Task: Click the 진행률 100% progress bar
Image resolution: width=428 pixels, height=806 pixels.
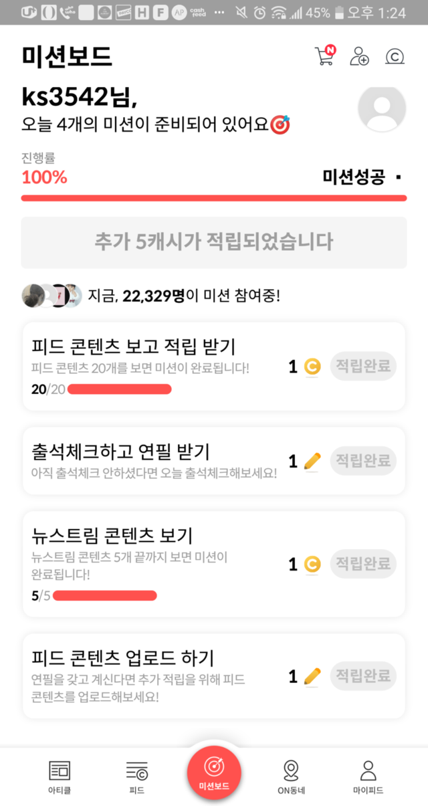Action: coord(214,198)
